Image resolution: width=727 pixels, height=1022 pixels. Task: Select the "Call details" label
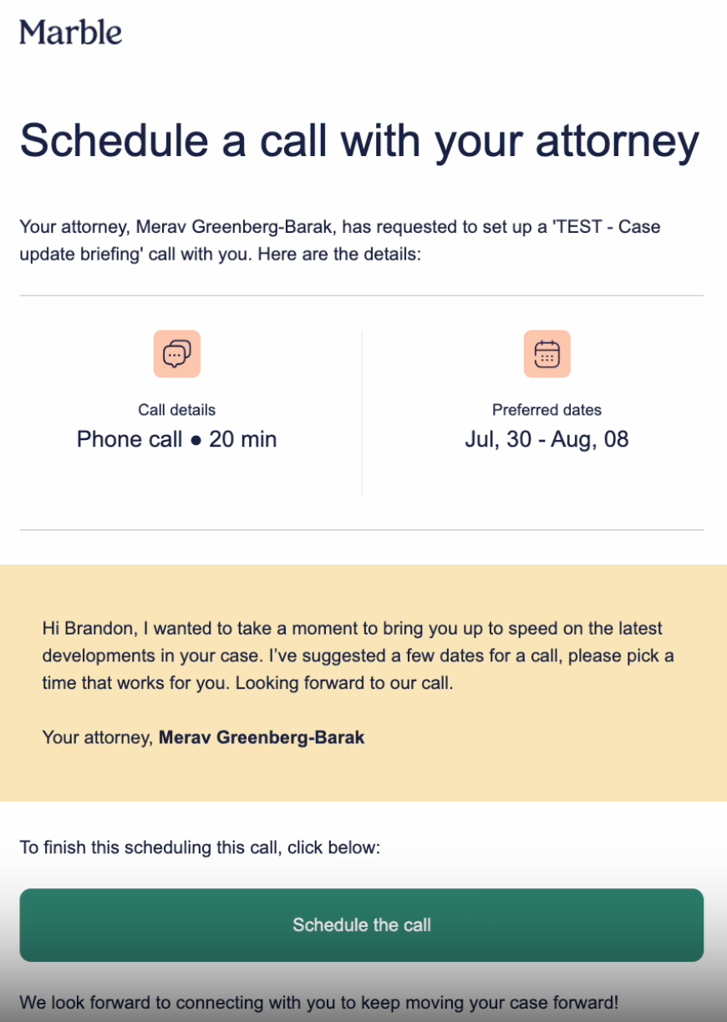[176, 410]
